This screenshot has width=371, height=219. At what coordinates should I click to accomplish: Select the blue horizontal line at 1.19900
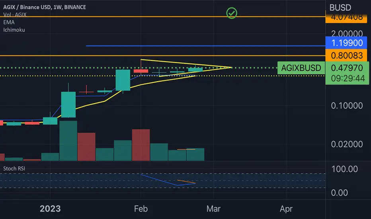point(206,46)
